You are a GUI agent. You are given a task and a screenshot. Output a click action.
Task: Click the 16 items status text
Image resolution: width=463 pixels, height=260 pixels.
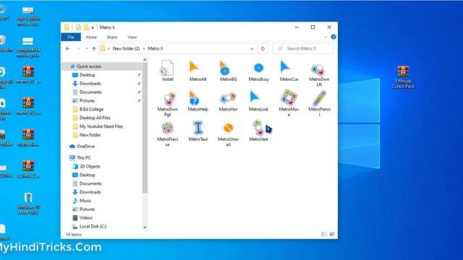pyautogui.click(x=74, y=234)
